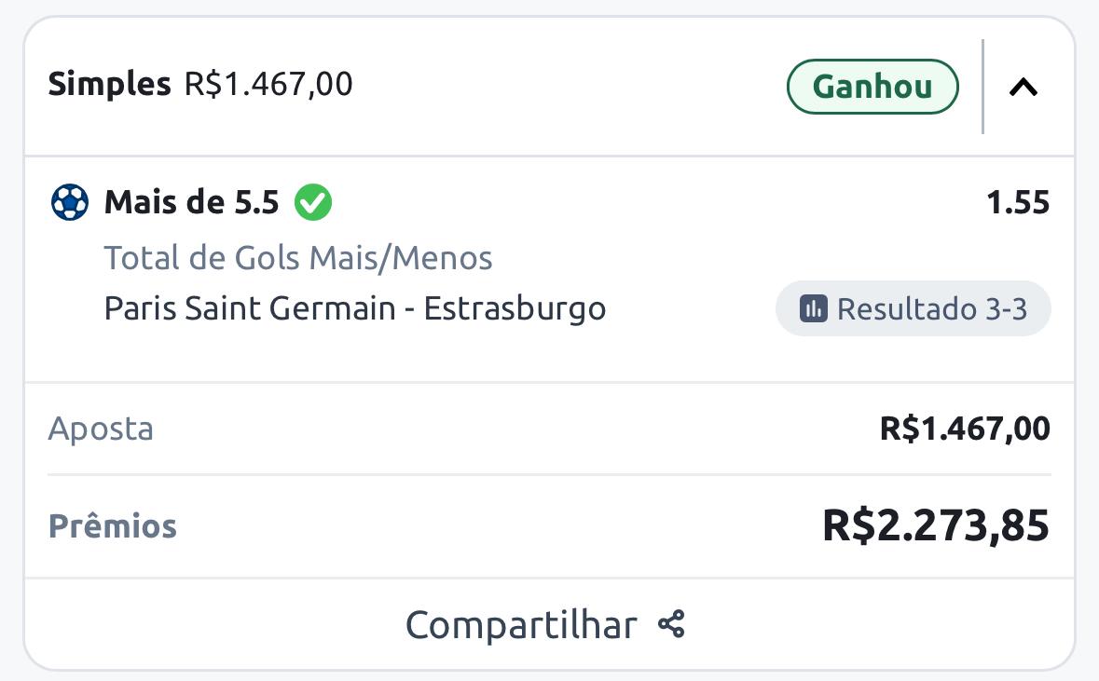
Task: Click the green checkmark beside 'Mais de 5.5'
Action: [313, 202]
